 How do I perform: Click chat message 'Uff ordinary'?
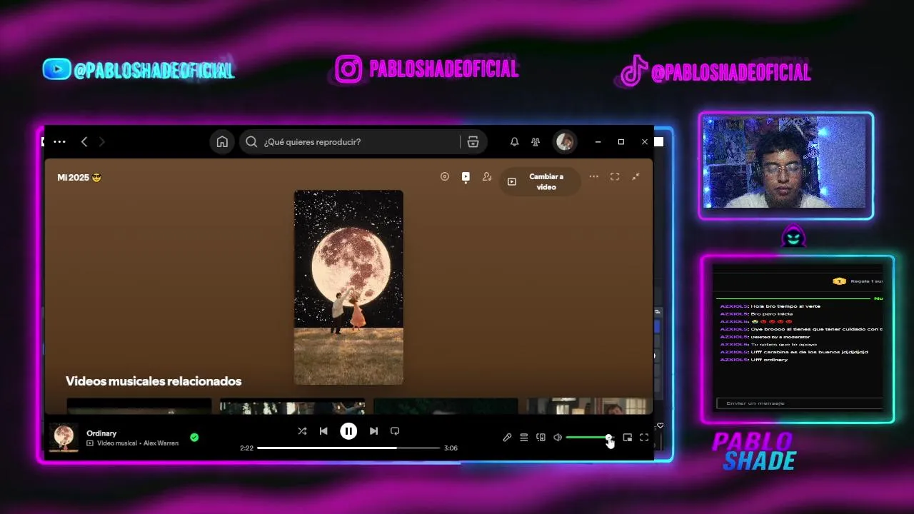coord(754,360)
